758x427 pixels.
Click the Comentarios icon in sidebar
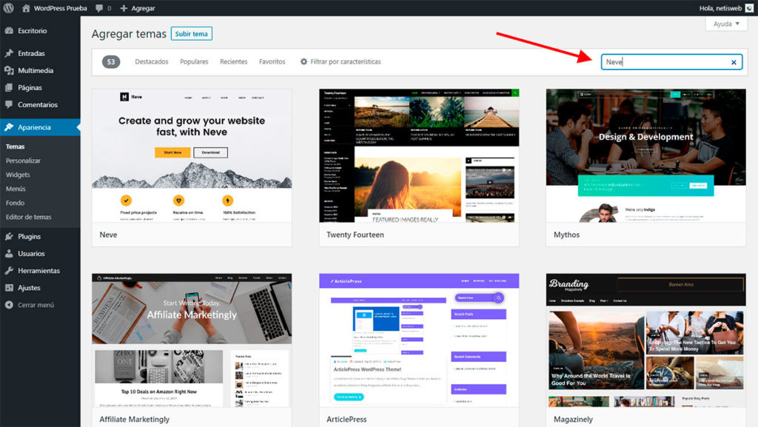9,104
